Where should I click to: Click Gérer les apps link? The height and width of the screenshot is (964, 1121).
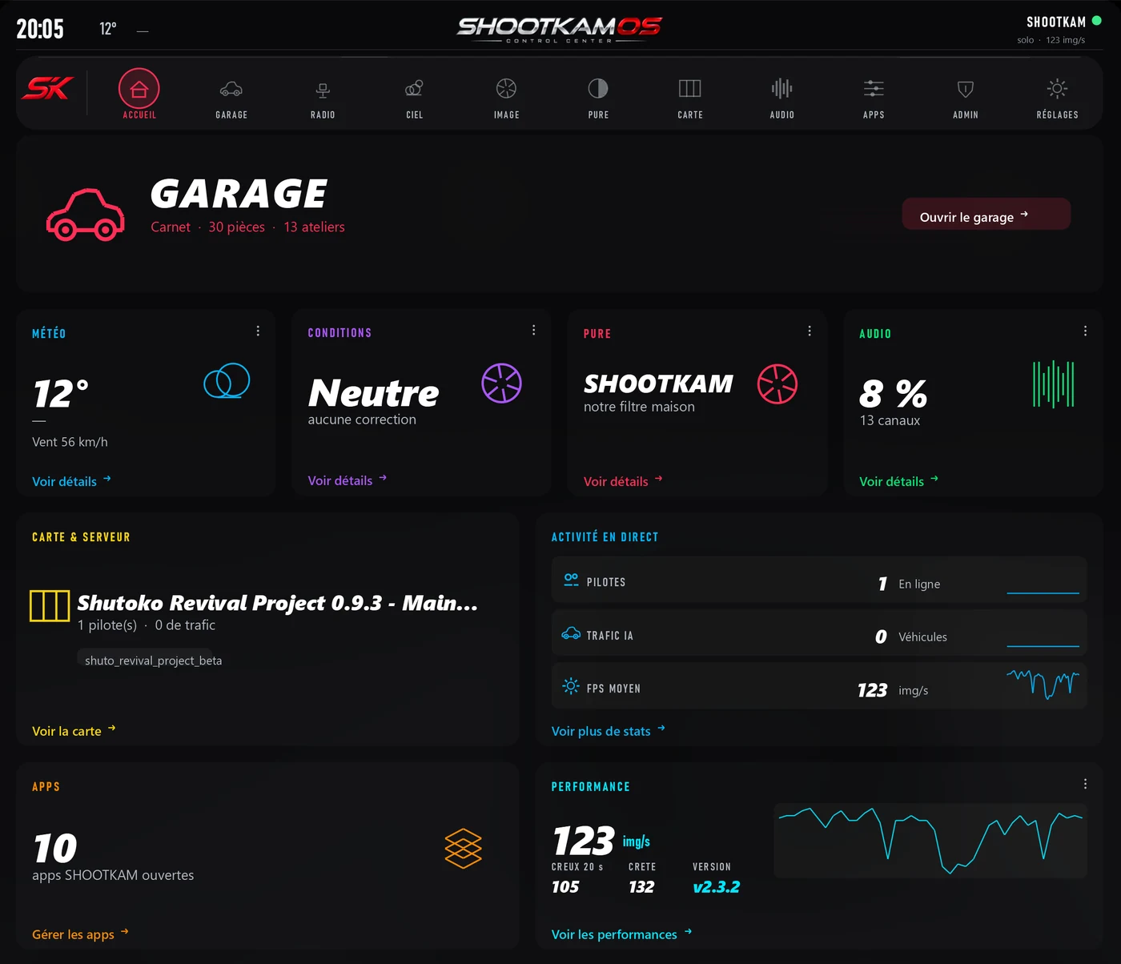tap(80, 934)
